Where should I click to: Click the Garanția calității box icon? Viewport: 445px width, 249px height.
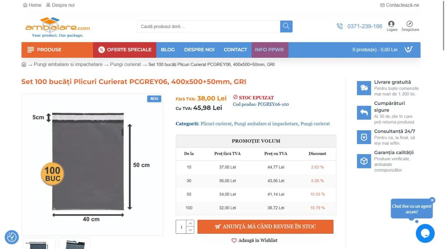coord(364,161)
